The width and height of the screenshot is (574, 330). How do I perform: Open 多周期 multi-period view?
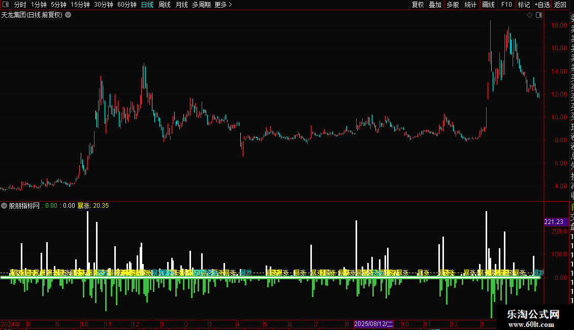pyautogui.click(x=201, y=5)
